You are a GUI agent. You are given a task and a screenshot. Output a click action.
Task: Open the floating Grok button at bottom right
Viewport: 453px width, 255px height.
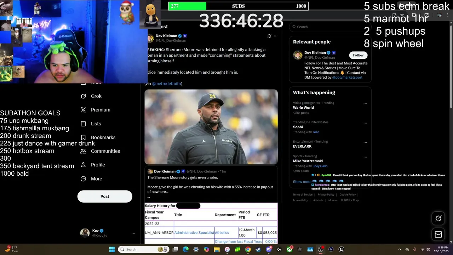pos(438,219)
